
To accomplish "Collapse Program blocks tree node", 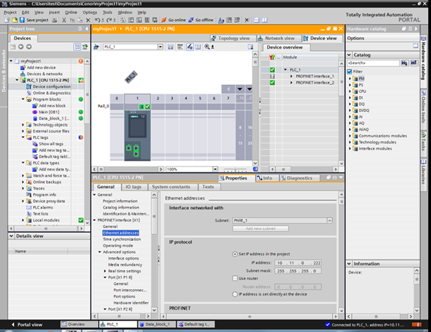I will [x=23, y=99].
